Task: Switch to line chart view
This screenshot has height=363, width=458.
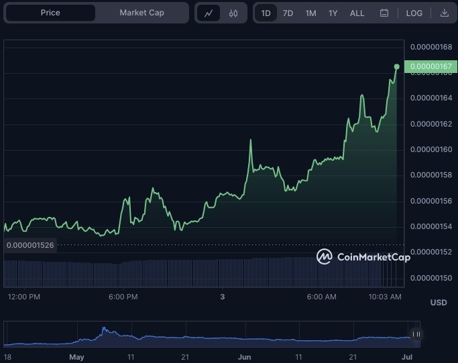Action: pos(208,13)
